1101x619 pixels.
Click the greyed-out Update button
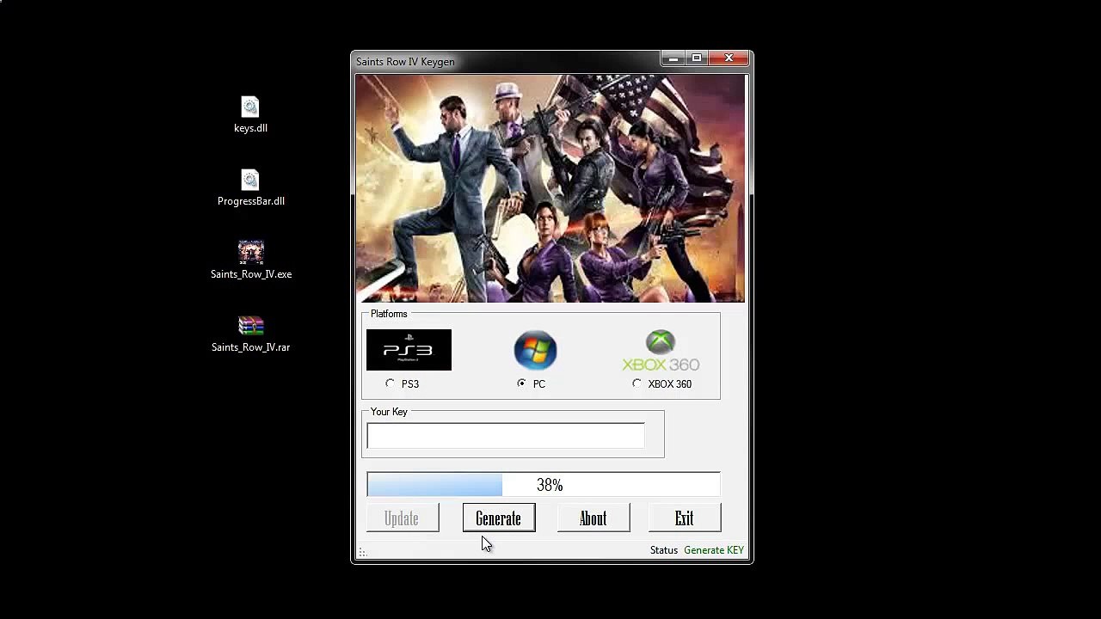(x=402, y=518)
